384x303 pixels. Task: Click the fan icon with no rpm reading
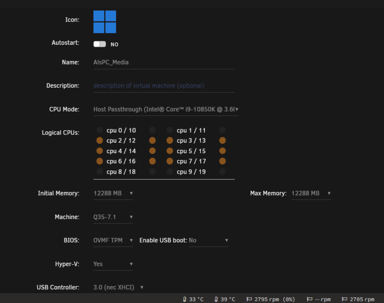click(x=310, y=299)
